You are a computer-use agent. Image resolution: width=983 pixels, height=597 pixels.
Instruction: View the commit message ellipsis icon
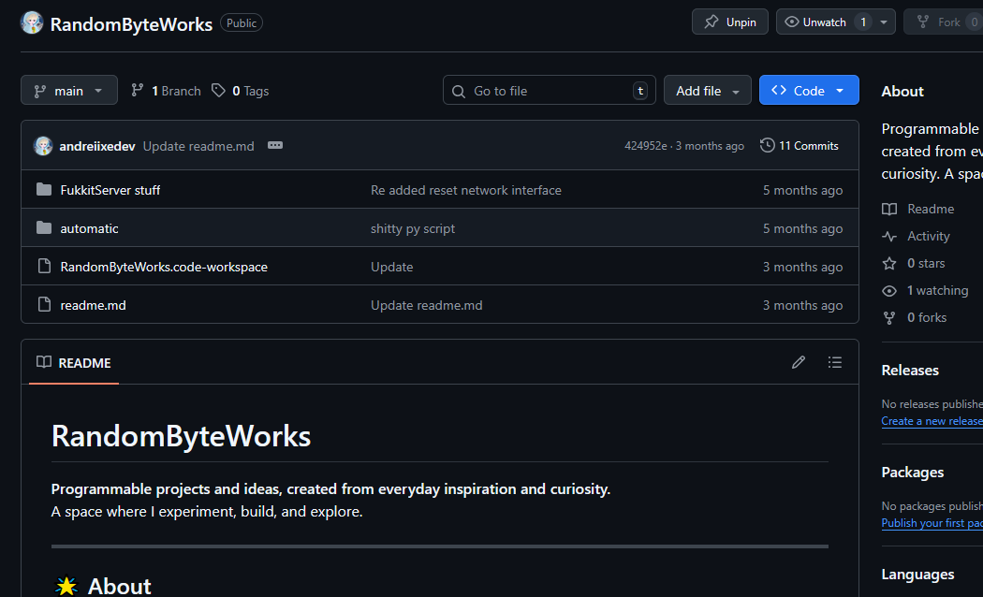pyautogui.click(x=275, y=145)
